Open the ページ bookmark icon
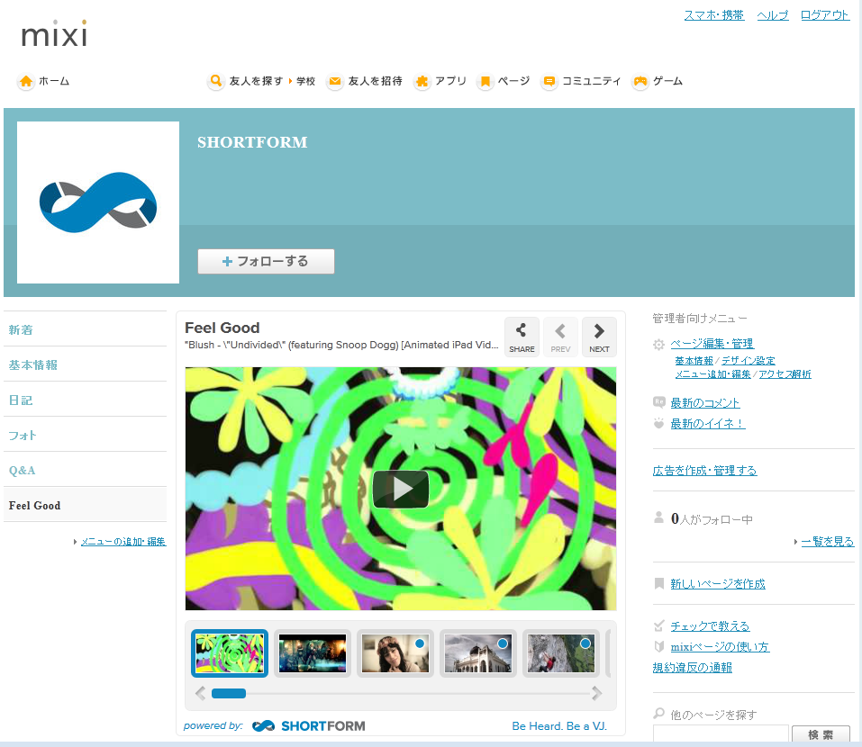 point(485,81)
